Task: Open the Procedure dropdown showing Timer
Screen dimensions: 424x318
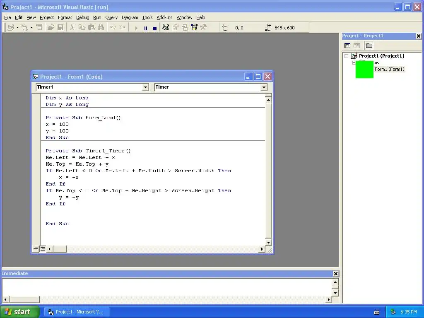Action: point(264,87)
